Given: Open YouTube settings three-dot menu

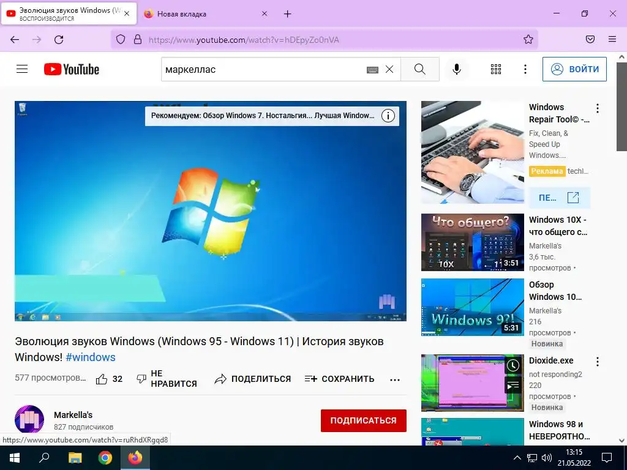Looking at the screenshot, I should coord(525,69).
